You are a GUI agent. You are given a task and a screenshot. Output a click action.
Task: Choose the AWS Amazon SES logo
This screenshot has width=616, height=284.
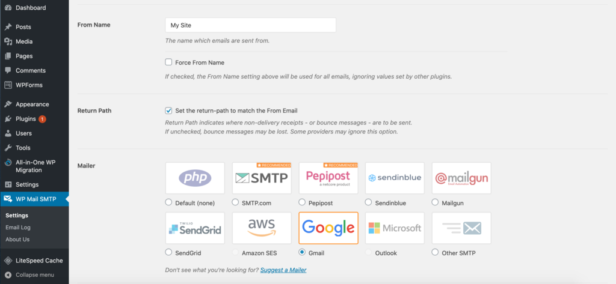[262, 228]
